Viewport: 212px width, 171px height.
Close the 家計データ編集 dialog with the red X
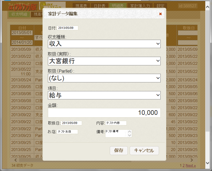(160, 14)
